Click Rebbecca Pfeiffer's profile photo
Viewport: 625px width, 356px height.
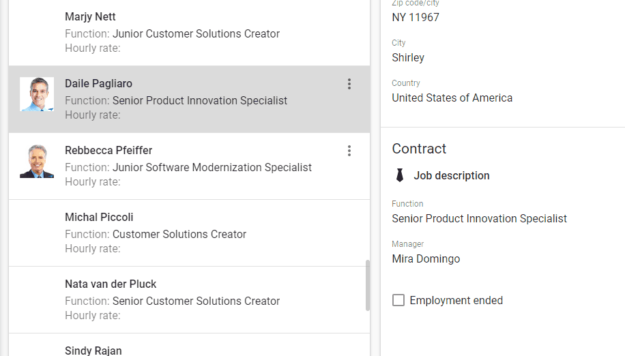(x=37, y=161)
